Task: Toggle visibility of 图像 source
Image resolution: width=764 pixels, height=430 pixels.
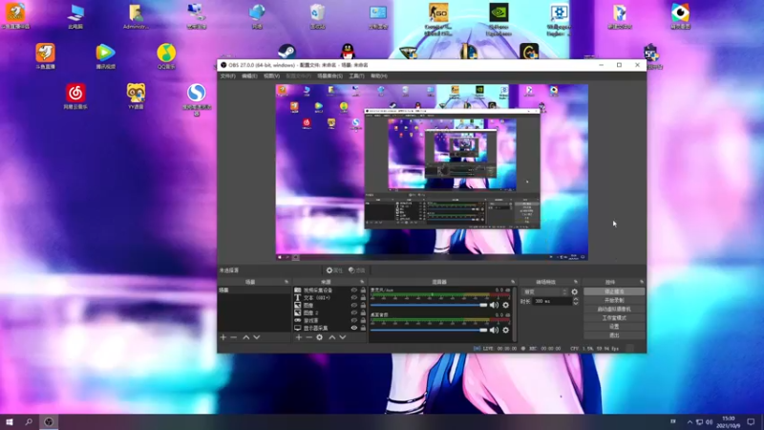Action: click(354, 305)
